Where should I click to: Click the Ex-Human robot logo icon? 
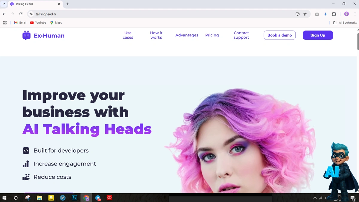click(x=26, y=35)
